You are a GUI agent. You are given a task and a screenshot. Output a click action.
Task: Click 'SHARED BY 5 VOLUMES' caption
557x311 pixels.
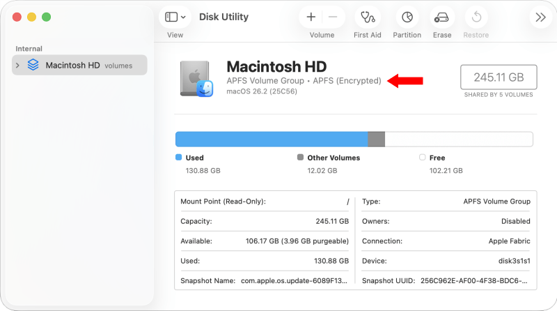[x=499, y=95]
